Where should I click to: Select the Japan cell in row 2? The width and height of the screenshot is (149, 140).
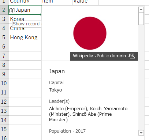pos(25,10)
